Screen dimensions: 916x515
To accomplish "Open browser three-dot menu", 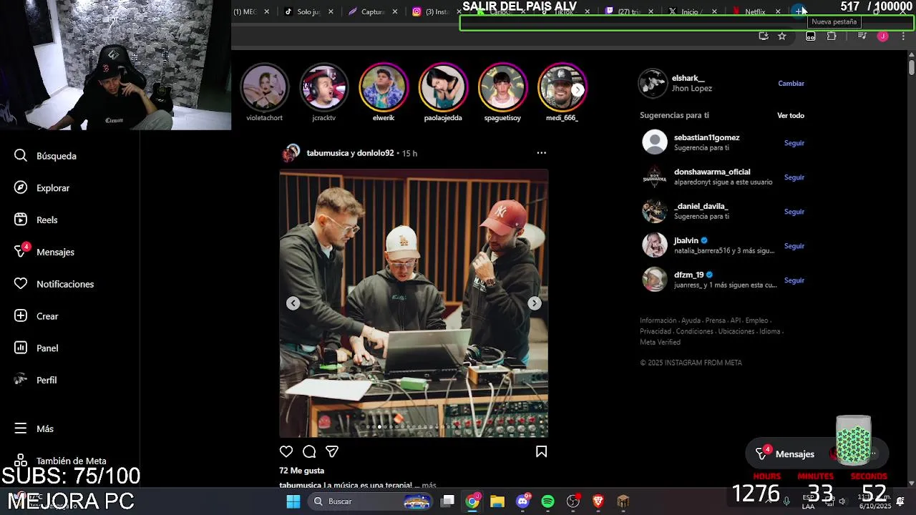I will pyautogui.click(x=903, y=36).
